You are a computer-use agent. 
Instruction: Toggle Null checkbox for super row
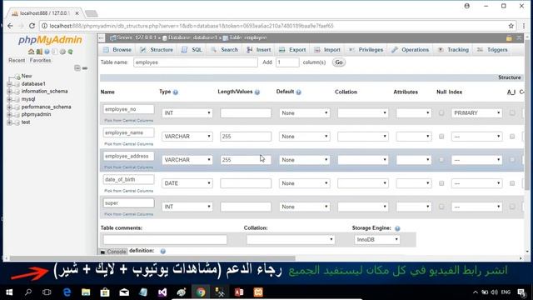(x=441, y=207)
